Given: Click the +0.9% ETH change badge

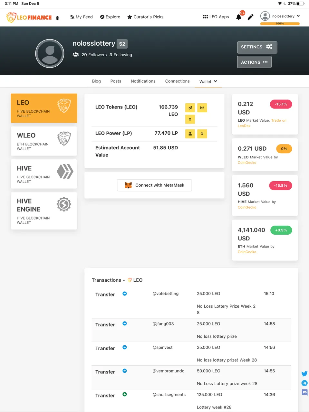Looking at the screenshot, I should click(x=281, y=230).
